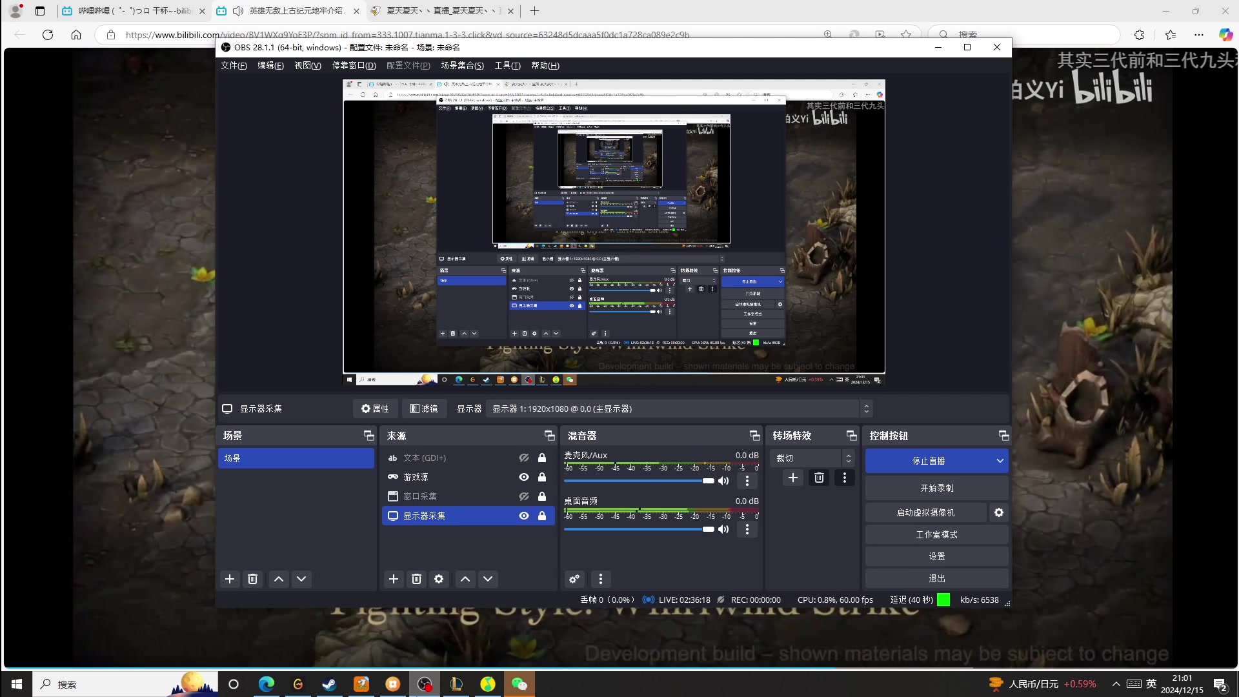Open source 滤镜 button
Screen dimensions: 1239x697
[x=424, y=409]
